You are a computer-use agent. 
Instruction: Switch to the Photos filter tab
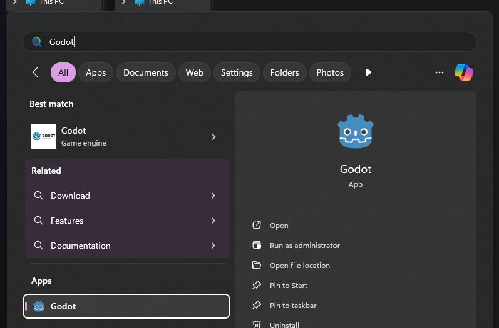[x=330, y=72]
